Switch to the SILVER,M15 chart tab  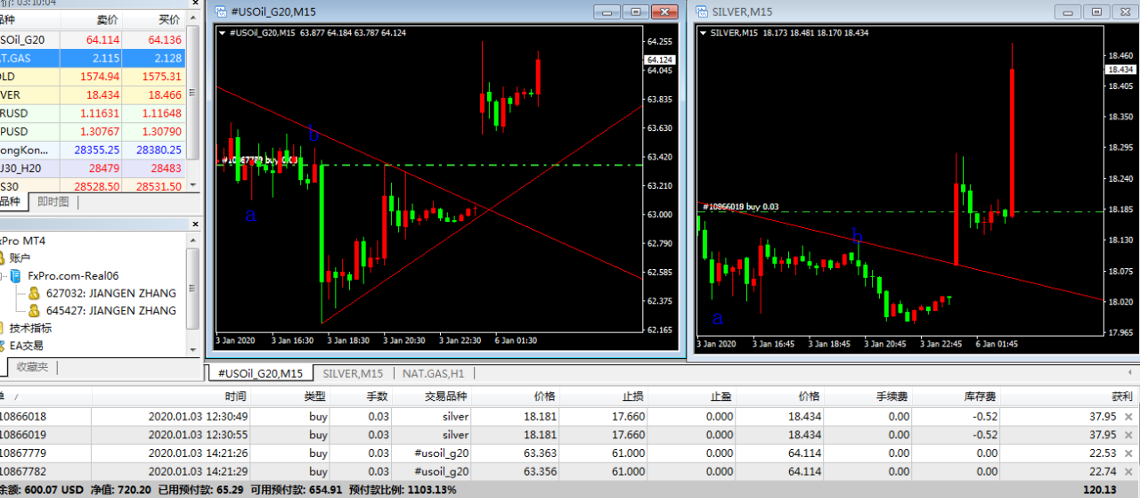353,374
